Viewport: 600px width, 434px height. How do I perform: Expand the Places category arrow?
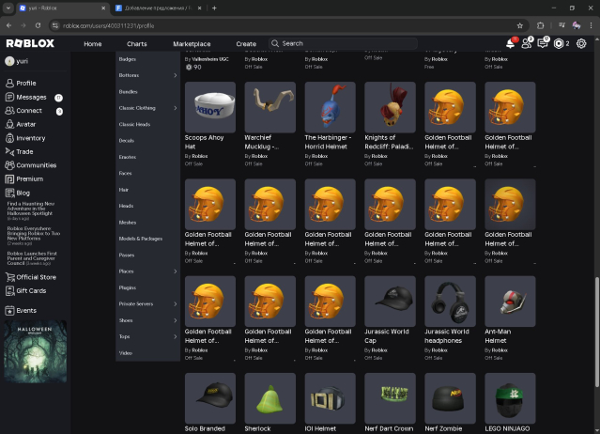(175, 271)
